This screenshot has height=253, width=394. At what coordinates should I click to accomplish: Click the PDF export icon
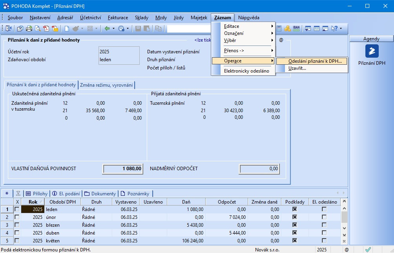pos(46,28)
